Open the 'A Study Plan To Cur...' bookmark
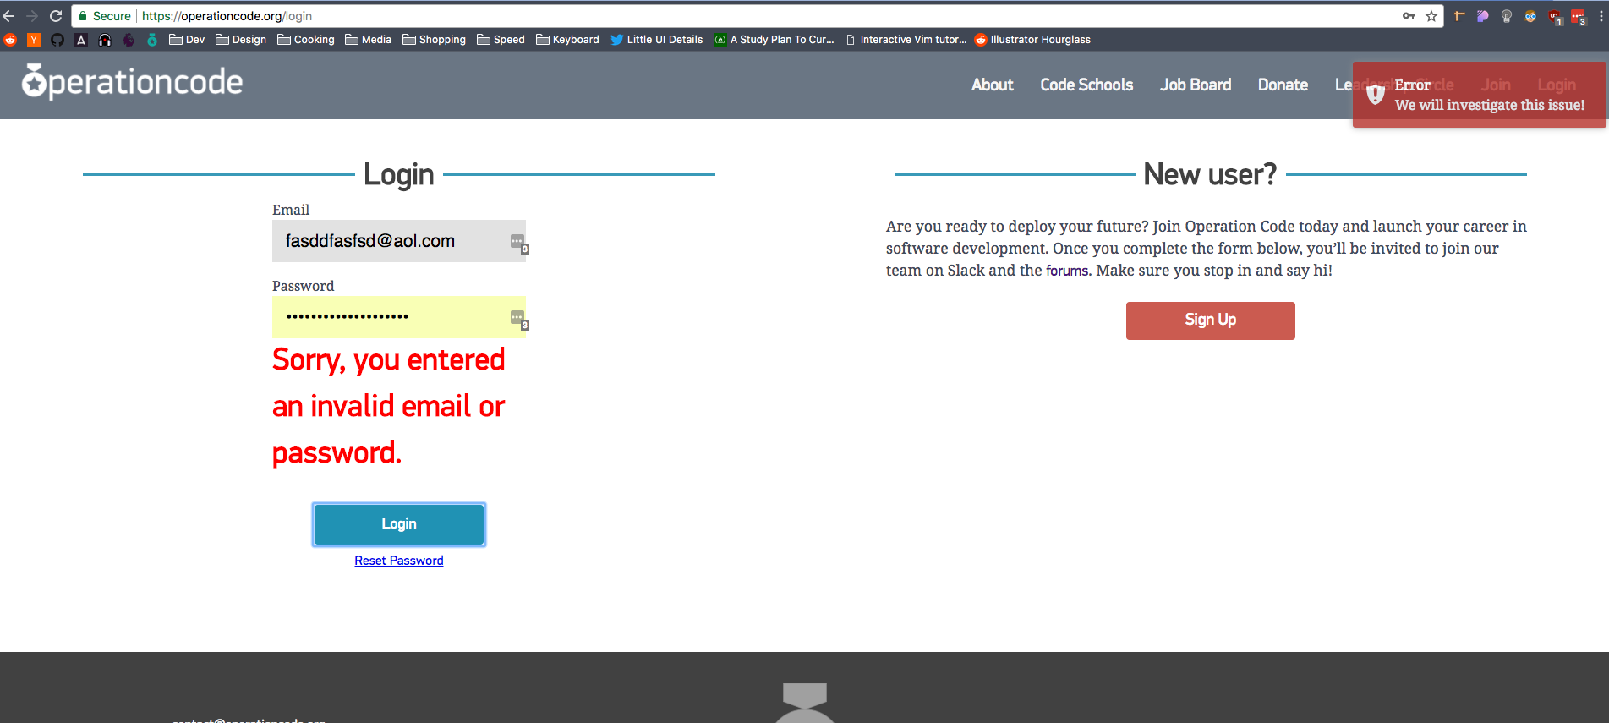 (x=774, y=40)
